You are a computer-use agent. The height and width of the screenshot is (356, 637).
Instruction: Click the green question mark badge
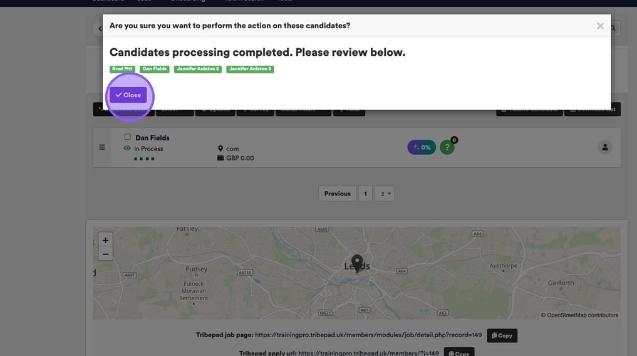point(447,147)
